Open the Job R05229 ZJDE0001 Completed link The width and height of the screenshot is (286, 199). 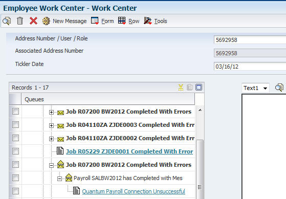tap(129, 151)
